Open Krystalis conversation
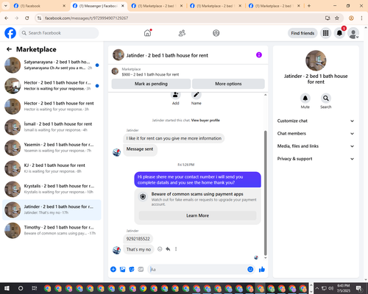 pos(52,189)
